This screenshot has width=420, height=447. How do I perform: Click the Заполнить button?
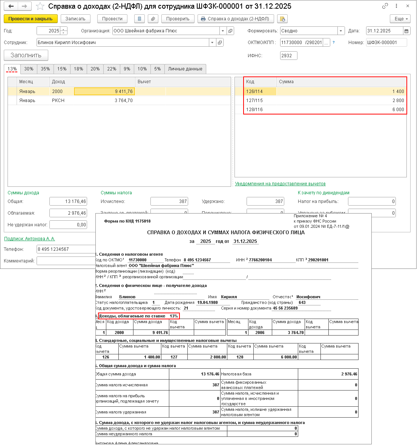pyautogui.click(x=26, y=55)
